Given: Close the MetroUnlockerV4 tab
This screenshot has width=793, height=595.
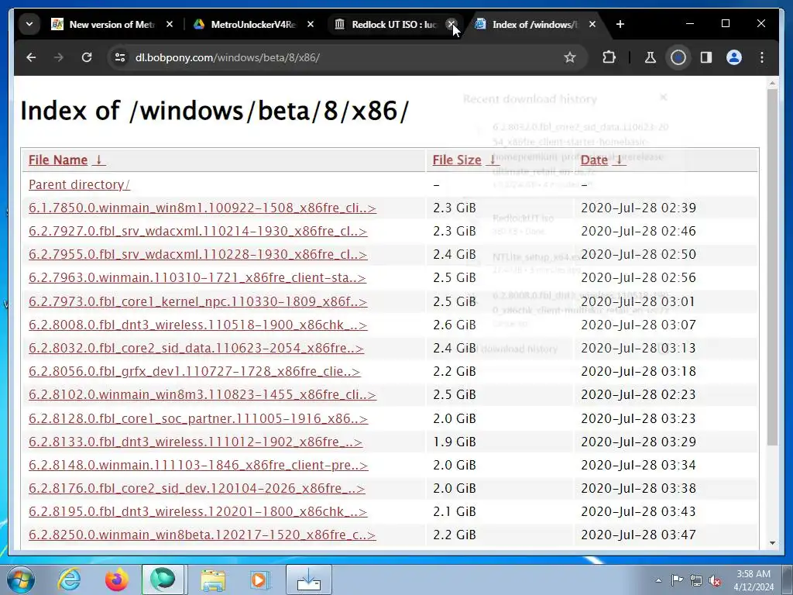Looking at the screenshot, I should 311,24.
